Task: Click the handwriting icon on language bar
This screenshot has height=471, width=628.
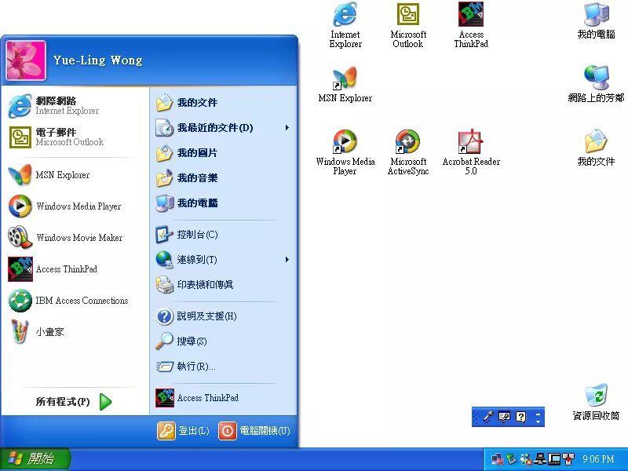Action: 504,417
